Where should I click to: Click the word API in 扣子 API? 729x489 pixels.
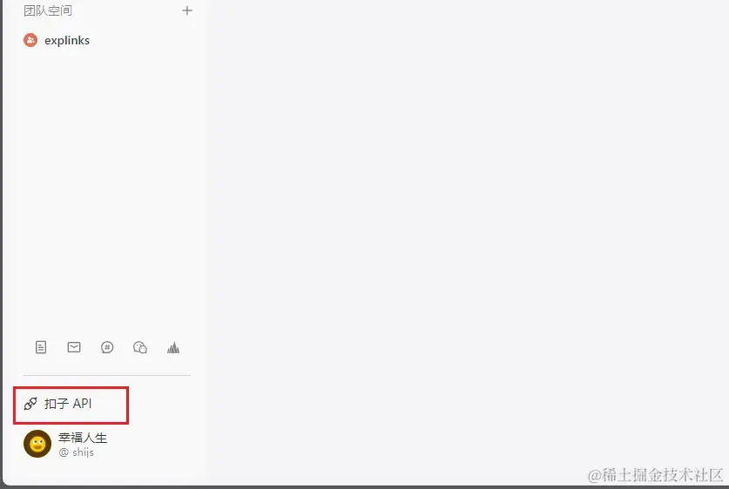(x=82, y=404)
